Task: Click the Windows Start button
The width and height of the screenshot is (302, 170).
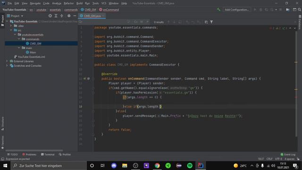Action: pos(5,166)
